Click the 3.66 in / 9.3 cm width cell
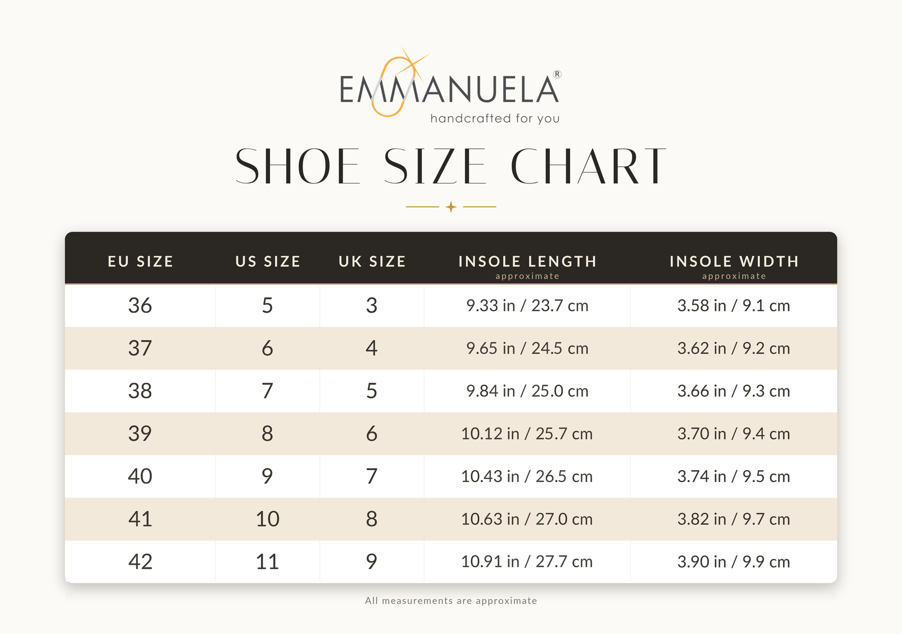Viewport: 902px width, 634px height. coord(734,391)
